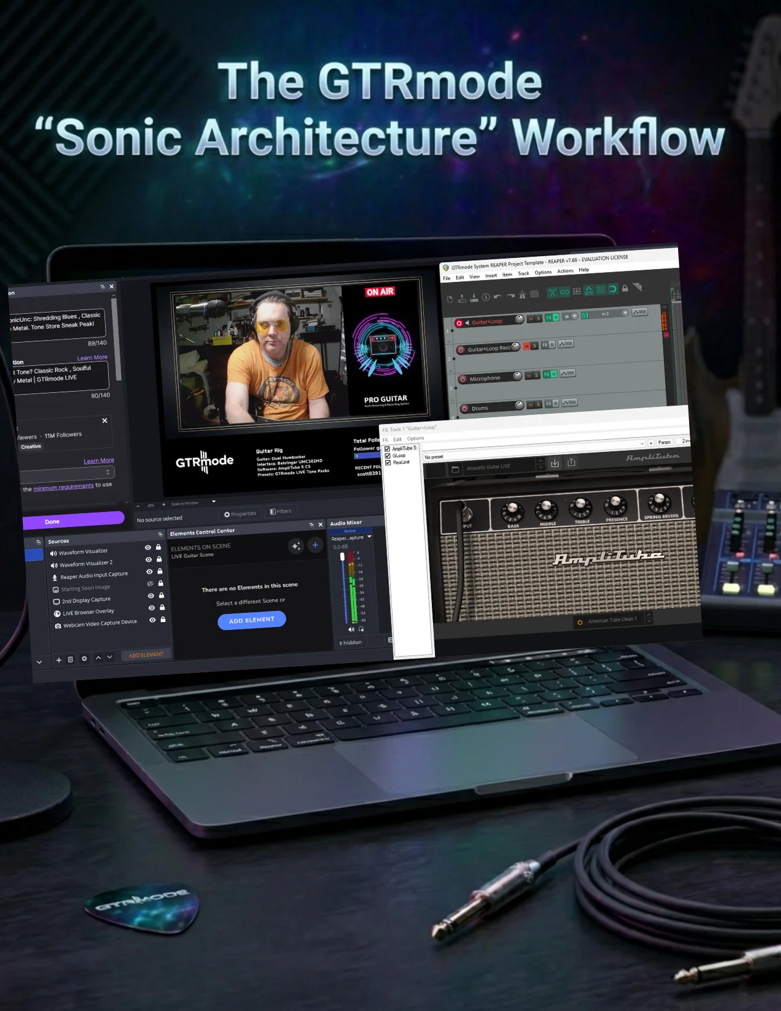Follow the minimum requirements link

click(x=64, y=488)
